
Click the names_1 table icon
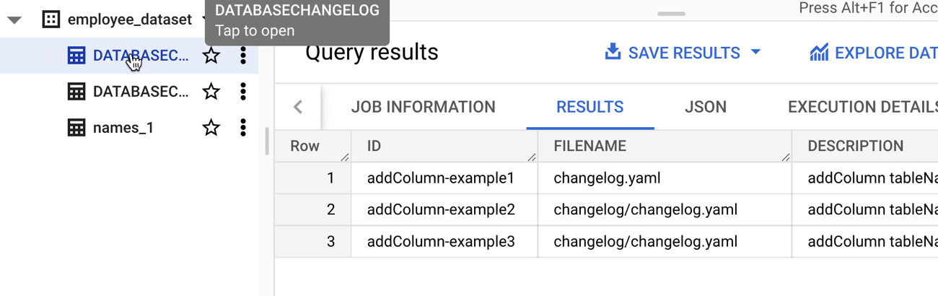(x=76, y=128)
